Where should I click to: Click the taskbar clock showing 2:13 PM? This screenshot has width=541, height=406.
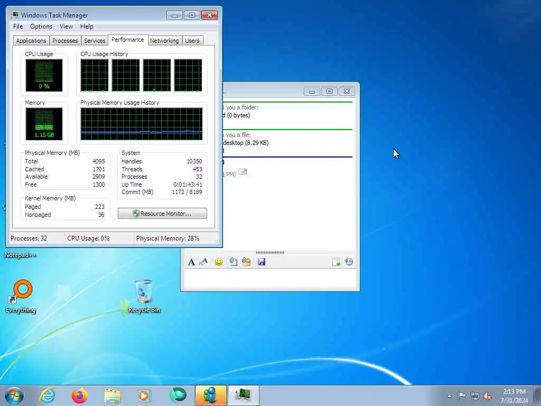tap(514, 395)
